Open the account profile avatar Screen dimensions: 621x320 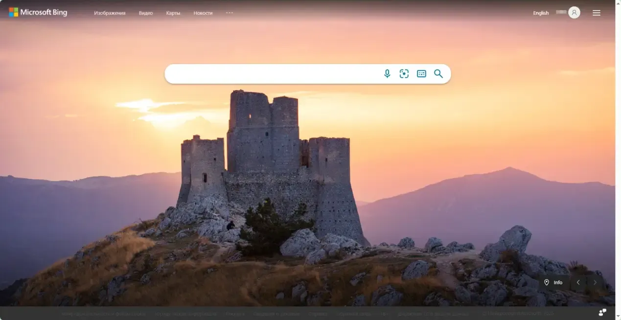point(574,13)
